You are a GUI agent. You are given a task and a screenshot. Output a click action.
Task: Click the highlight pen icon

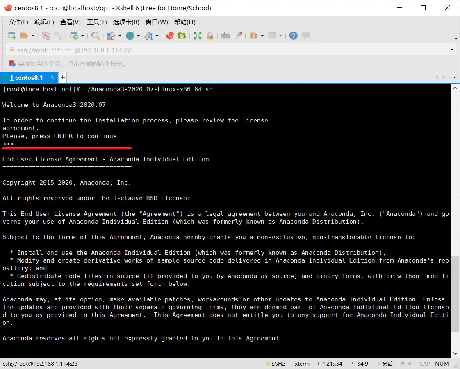pos(239,36)
